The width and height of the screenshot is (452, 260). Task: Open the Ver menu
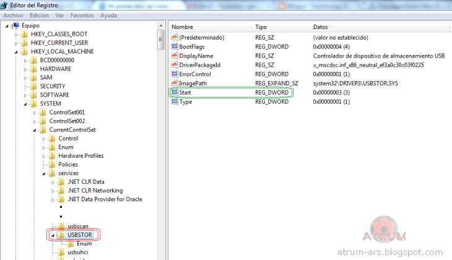click(x=59, y=15)
